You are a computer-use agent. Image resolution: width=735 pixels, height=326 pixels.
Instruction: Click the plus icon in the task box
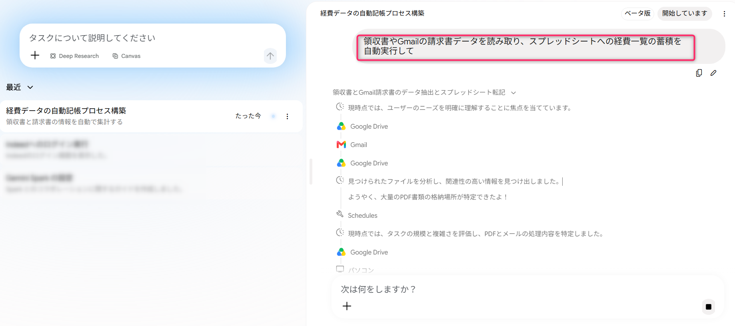pyautogui.click(x=35, y=55)
